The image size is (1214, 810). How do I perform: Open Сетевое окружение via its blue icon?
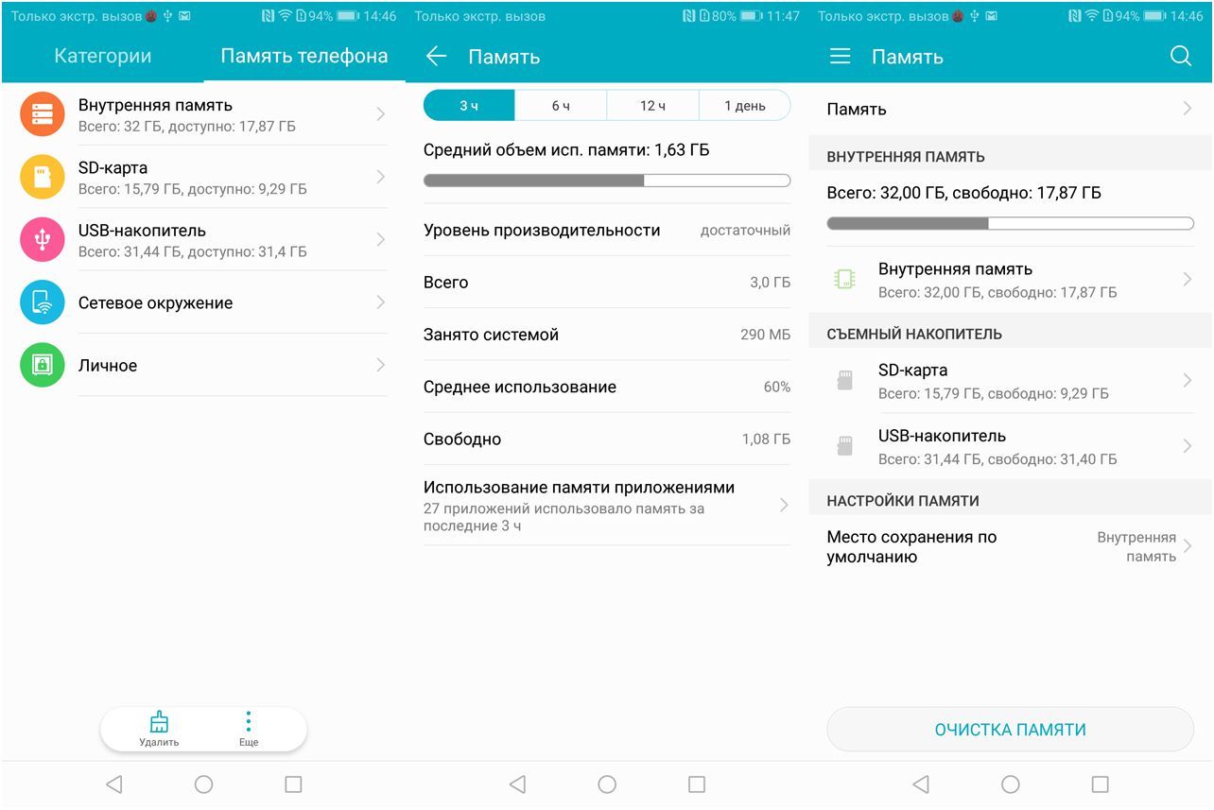(x=42, y=302)
